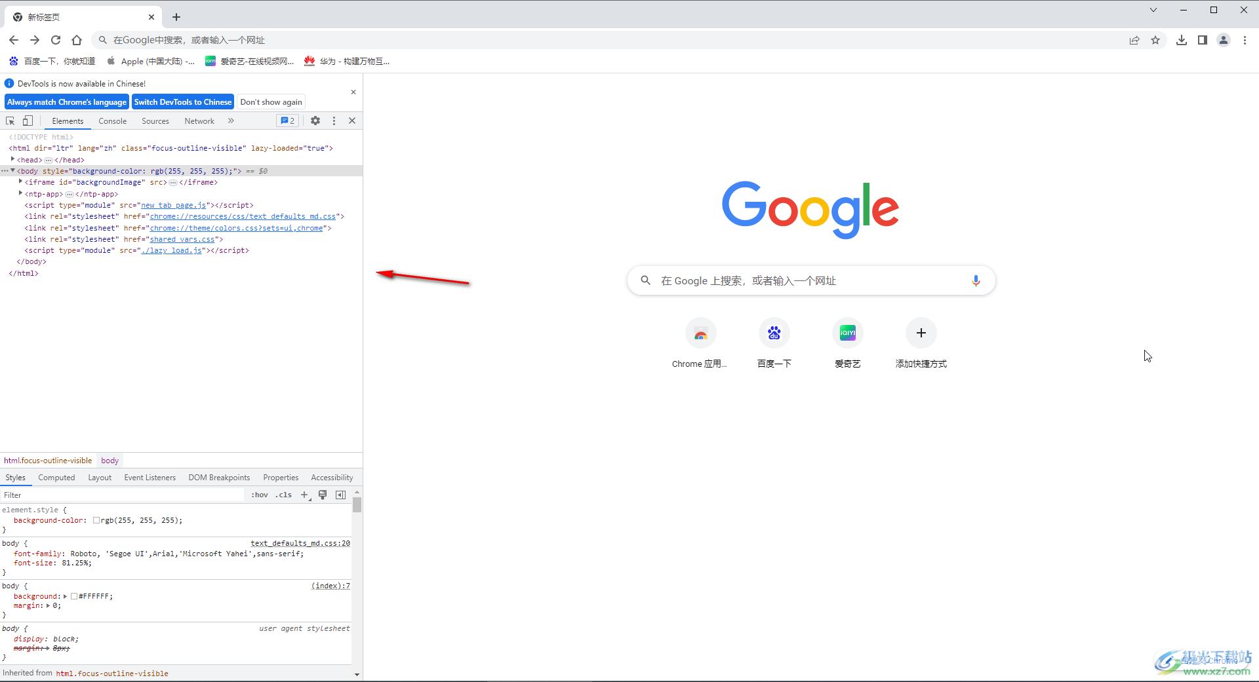
Task: Toggle the device toolbar icon
Action: tap(28, 121)
